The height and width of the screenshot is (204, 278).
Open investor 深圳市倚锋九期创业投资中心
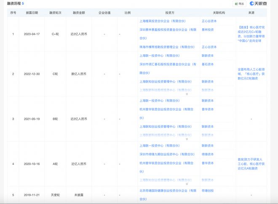[167, 154]
